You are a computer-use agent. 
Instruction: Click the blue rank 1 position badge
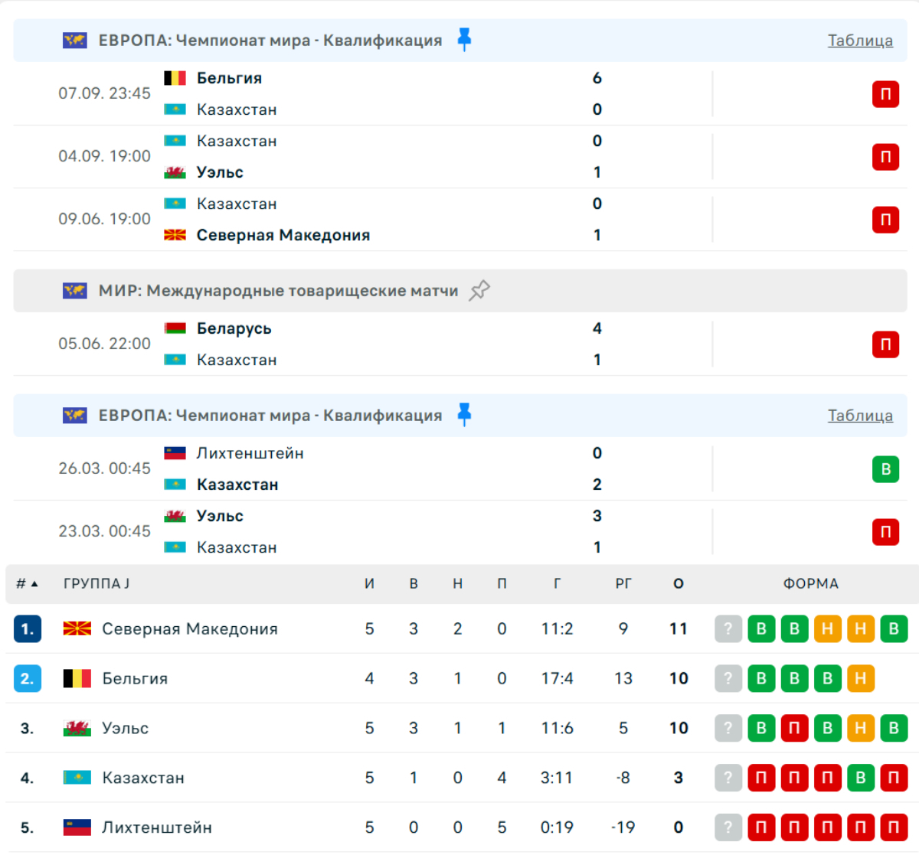coord(27,629)
